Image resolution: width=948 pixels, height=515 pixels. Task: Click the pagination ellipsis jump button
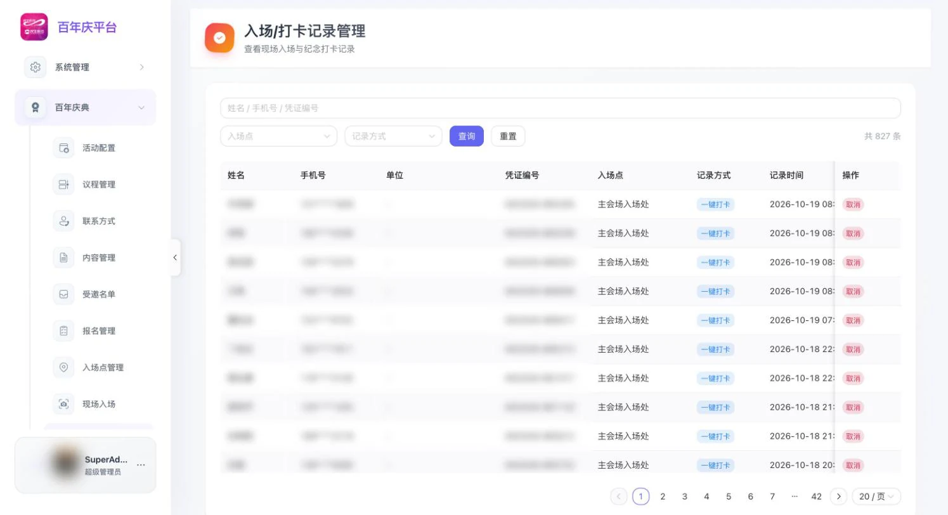(x=795, y=497)
